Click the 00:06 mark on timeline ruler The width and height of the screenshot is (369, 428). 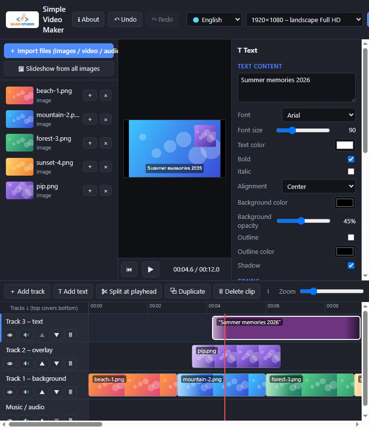coord(273,306)
